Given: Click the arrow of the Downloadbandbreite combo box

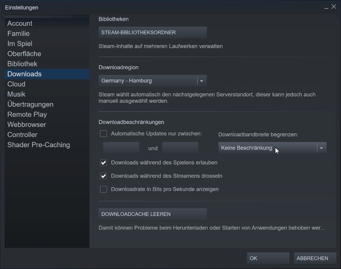Looking at the screenshot, I should pyautogui.click(x=321, y=148).
